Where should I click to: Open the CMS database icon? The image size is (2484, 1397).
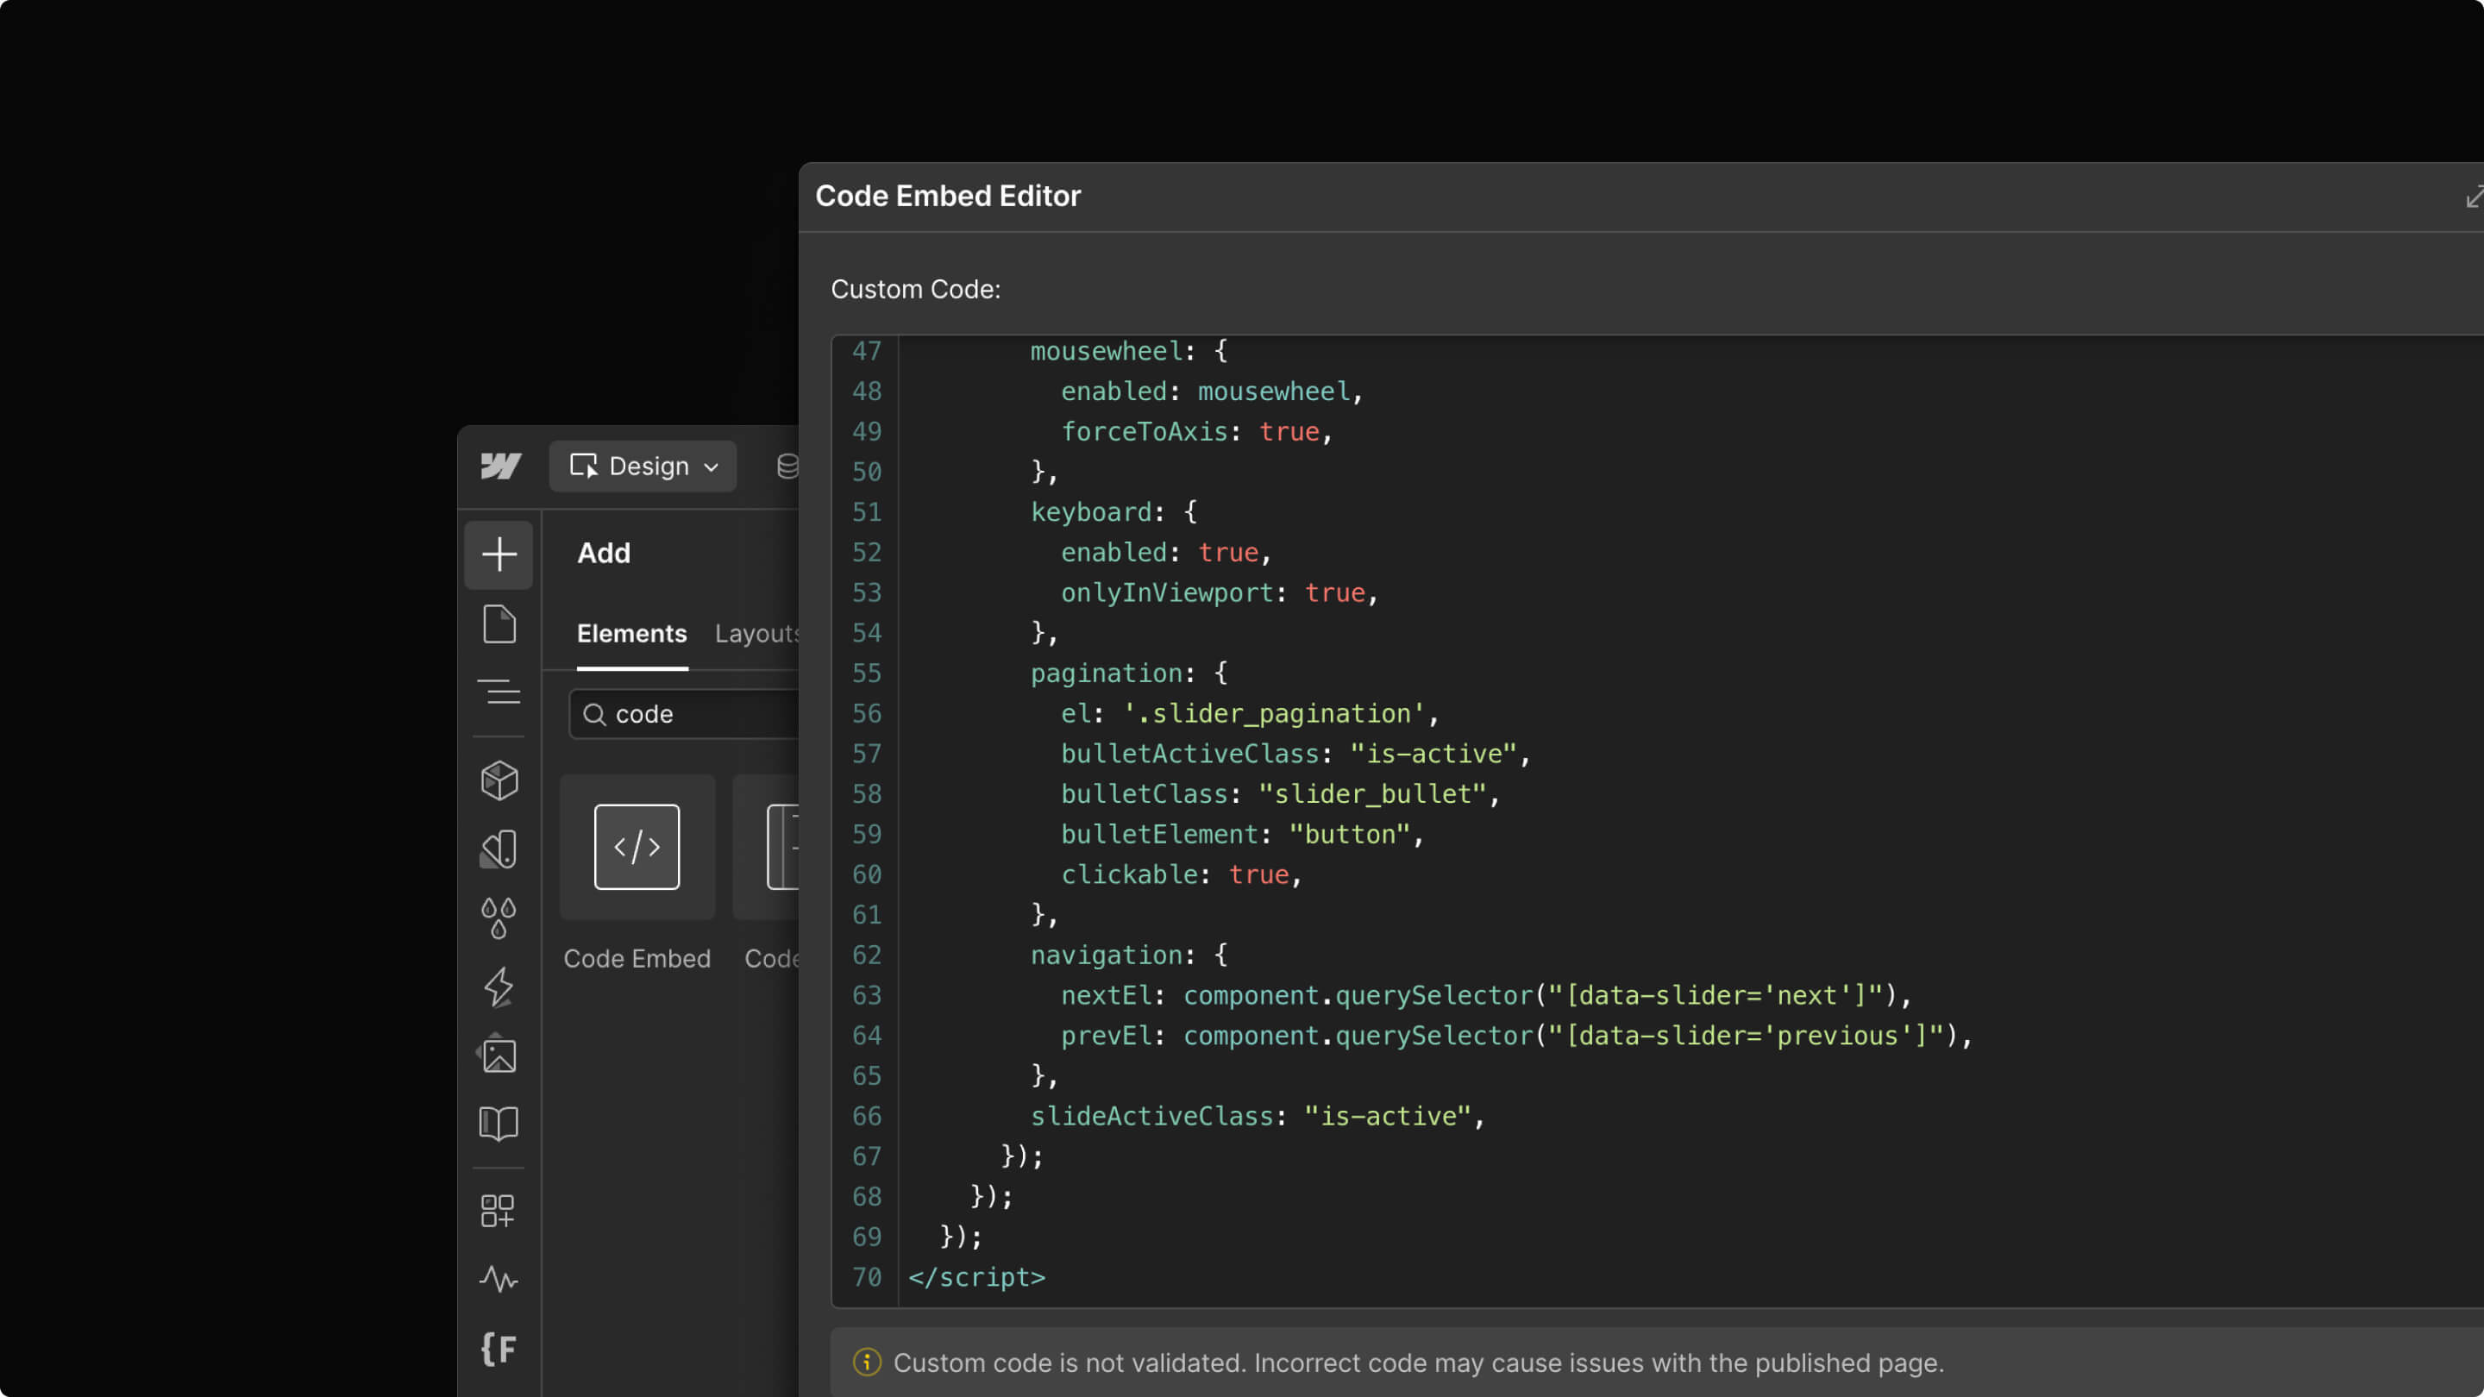[x=787, y=467]
